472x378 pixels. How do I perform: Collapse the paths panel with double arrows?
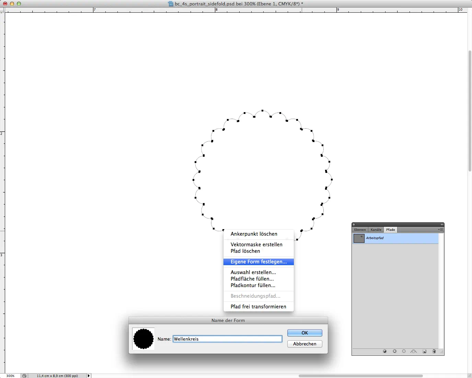click(x=442, y=225)
